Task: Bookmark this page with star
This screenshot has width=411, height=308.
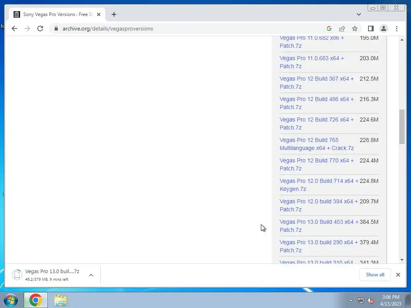Action: point(355,28)
